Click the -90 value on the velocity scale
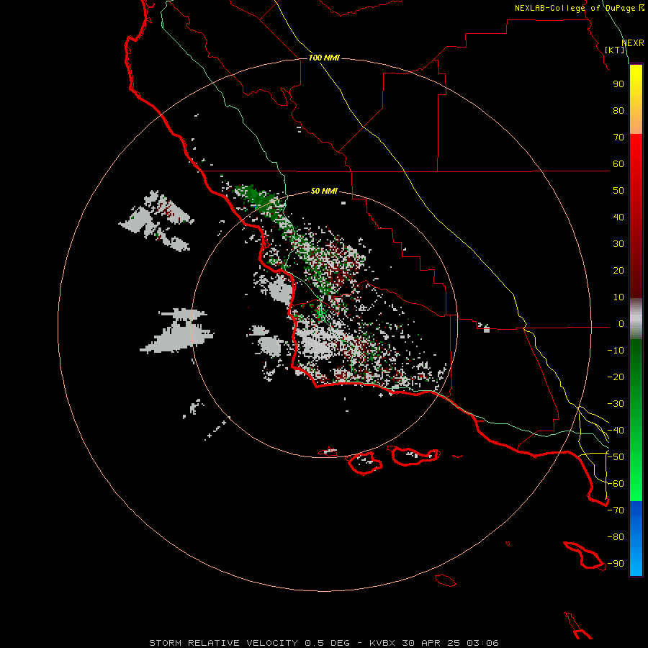 tap(616, 564)
